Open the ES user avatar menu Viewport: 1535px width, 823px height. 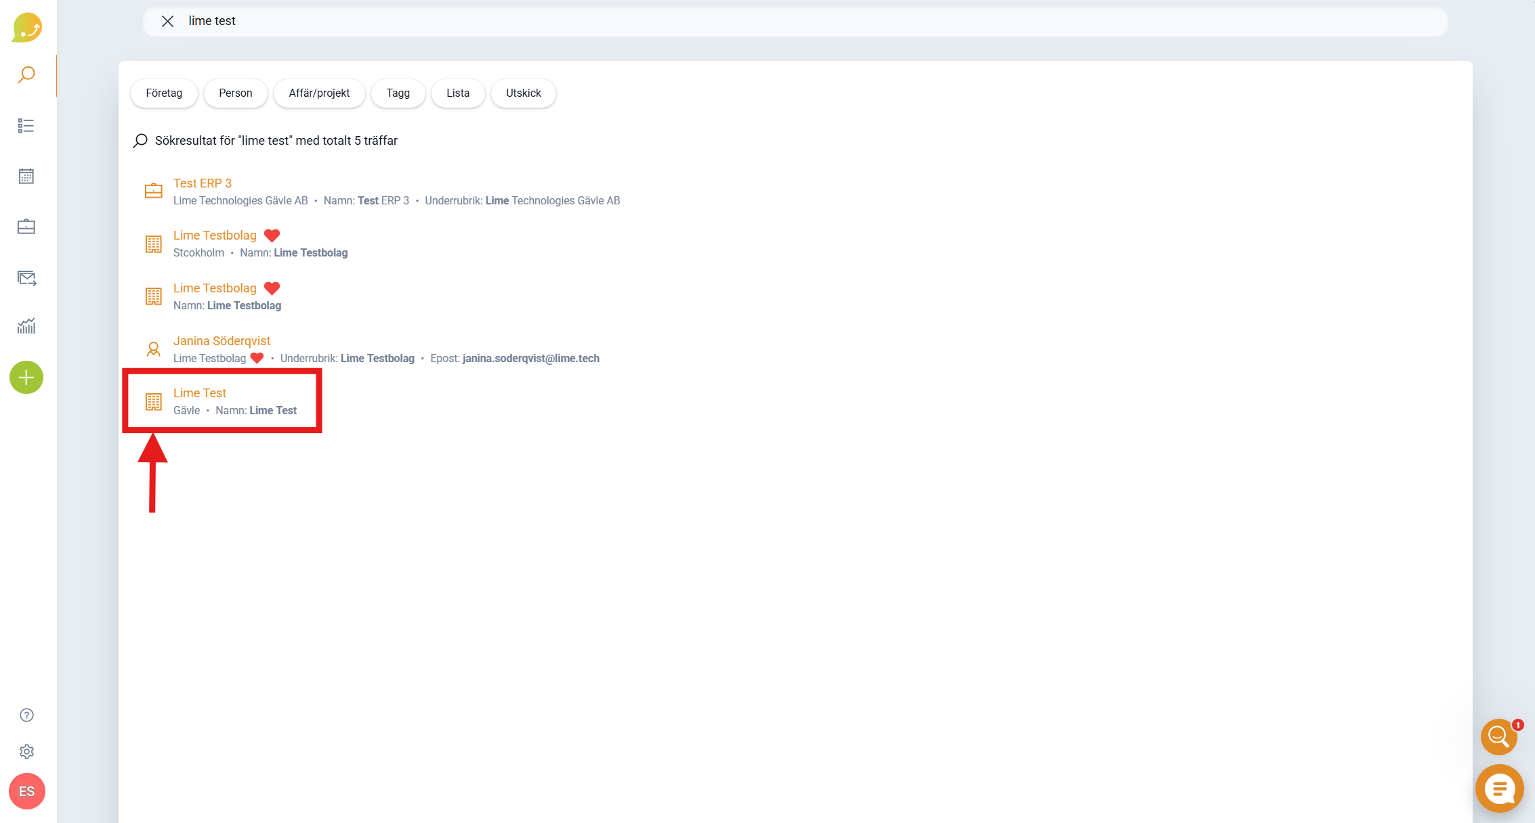tap(27, 791)
